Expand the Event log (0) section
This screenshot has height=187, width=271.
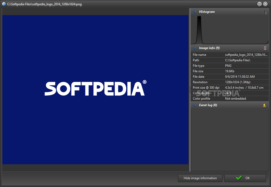tap(195, 105)
